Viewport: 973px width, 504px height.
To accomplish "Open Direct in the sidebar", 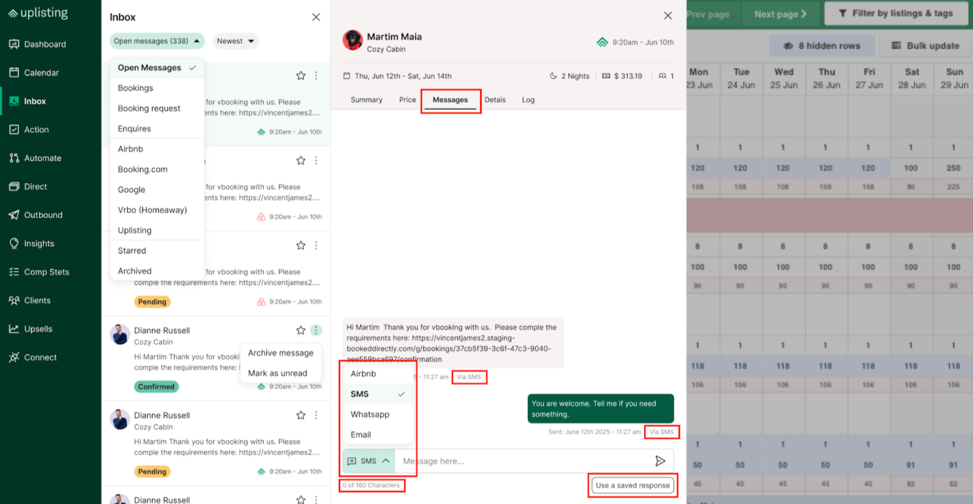I will point(29,186).
